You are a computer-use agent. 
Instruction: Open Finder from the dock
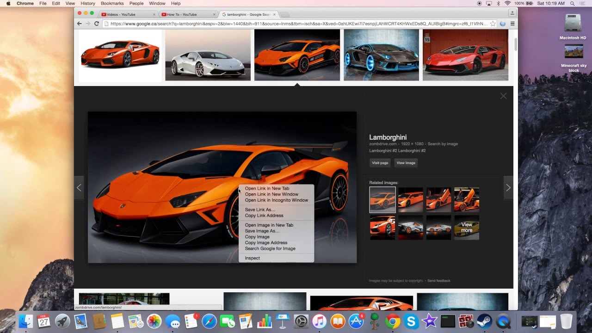pyautogui.click(x=26, y=321)
